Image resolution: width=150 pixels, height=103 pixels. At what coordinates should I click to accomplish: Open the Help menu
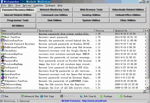[60, 5]
